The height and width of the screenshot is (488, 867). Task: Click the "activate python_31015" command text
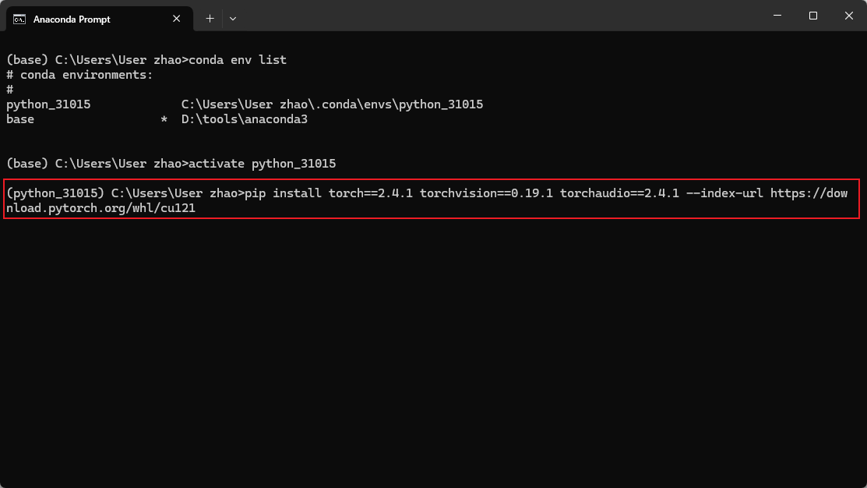[262, 164]
